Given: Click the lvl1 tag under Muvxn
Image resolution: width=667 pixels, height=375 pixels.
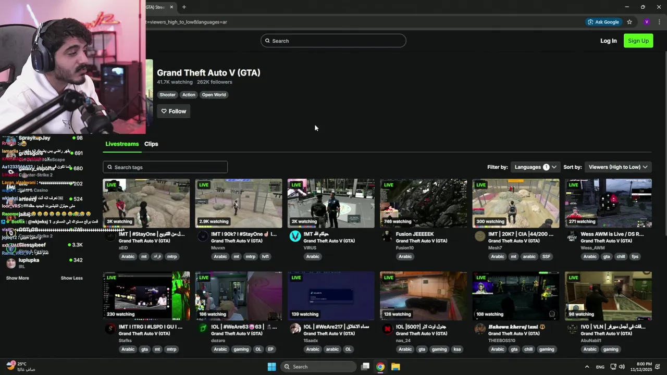Looking at the screenshot, I should click(265, 257).
